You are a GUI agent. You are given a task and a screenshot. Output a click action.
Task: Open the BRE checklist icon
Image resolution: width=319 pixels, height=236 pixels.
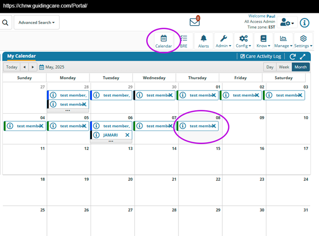click(x=184, y=41)
